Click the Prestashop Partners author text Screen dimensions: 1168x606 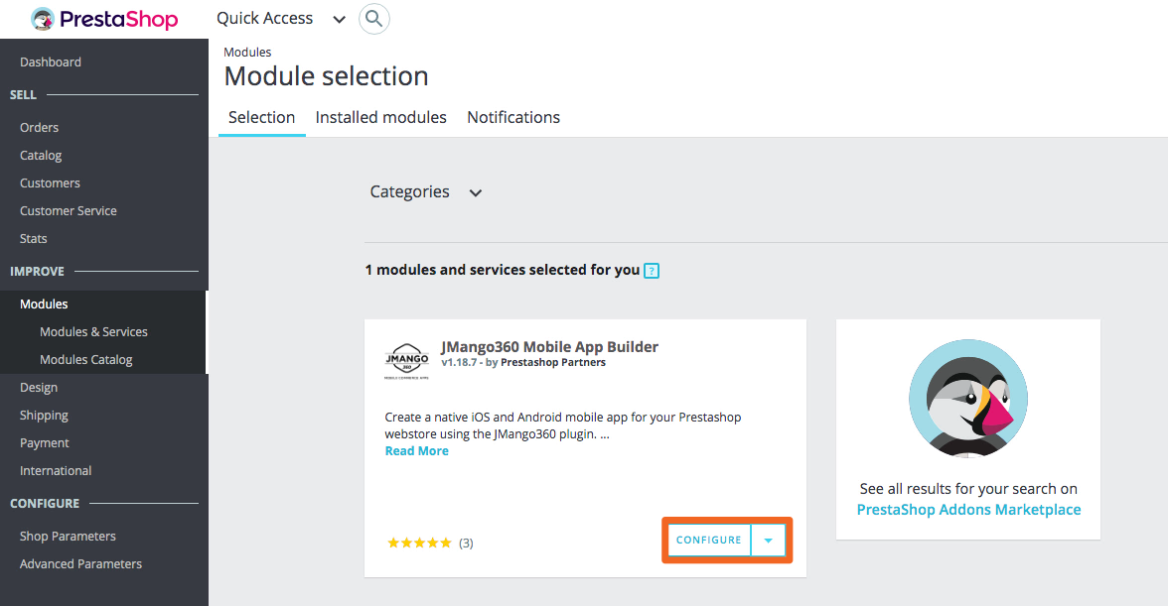tap(552, 363)
